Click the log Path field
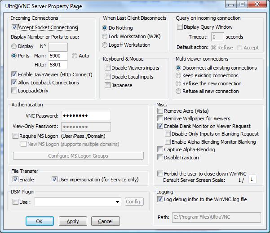This screenshot has height=233, width=270. (217, 217)
